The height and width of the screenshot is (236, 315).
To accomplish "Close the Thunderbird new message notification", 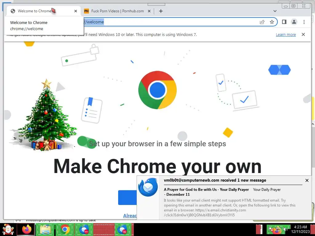I will click(x=307, y=180).
